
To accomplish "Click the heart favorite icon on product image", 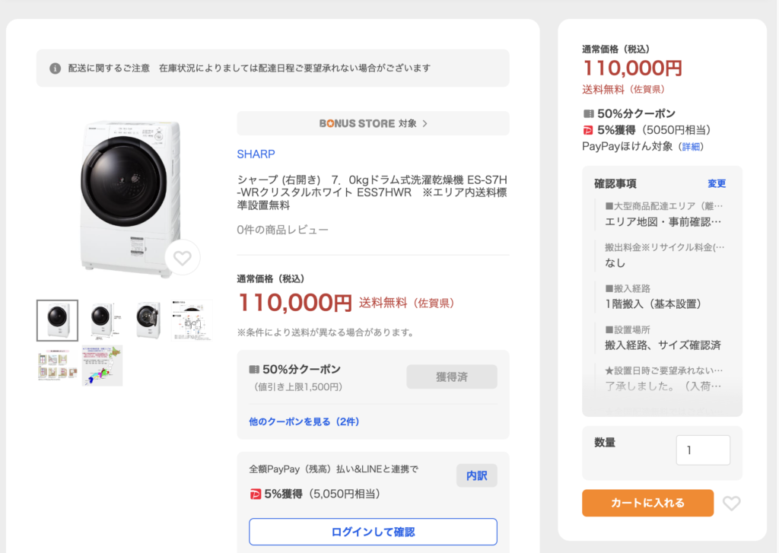I will (x=183, y=257).
